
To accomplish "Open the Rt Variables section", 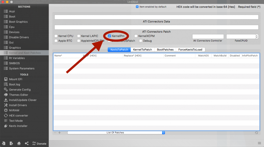I will pos(17,58).
